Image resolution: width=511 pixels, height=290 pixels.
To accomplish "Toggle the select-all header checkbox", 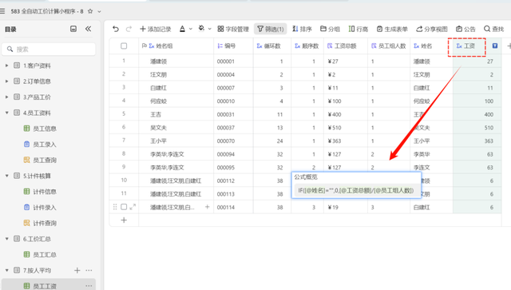I will tap(124, 46).
